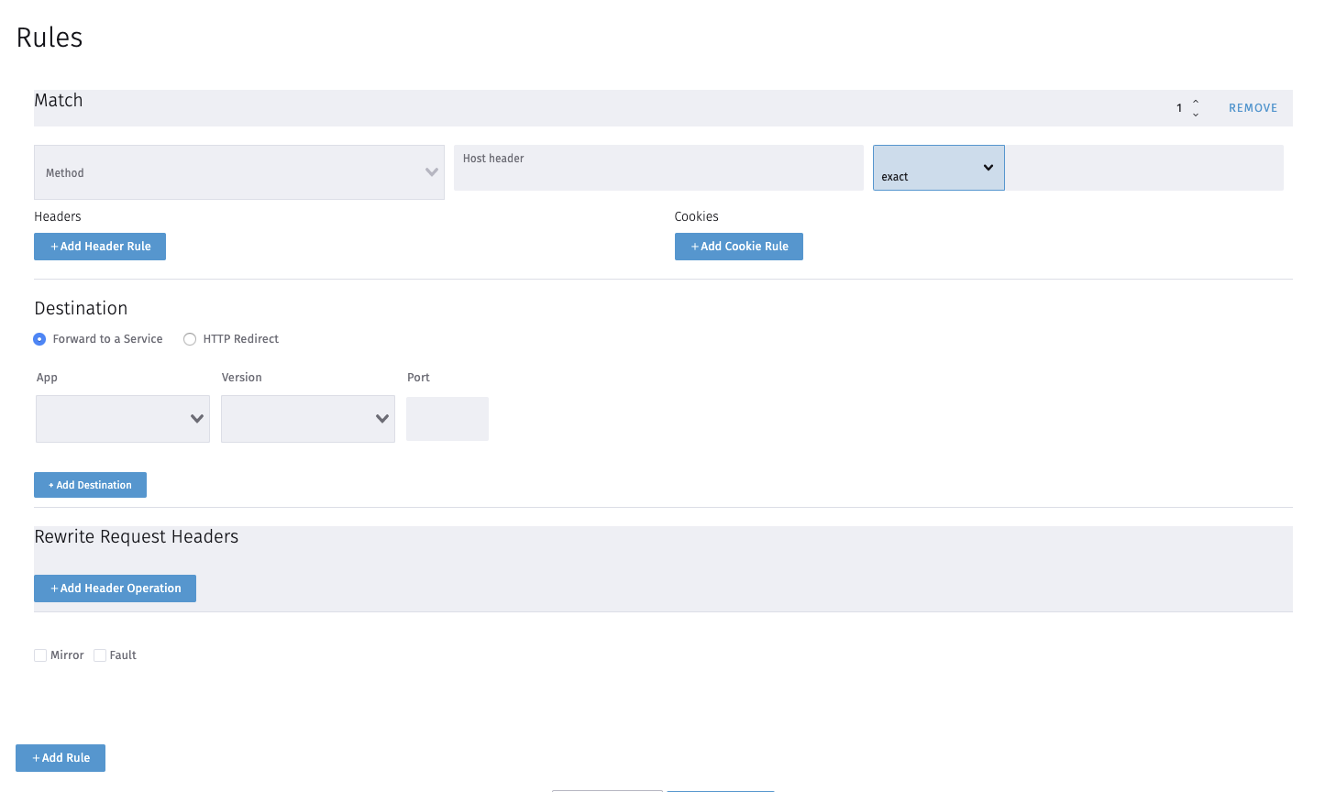
Task: Click into the Host header field
Action: (x=658, y=168)
